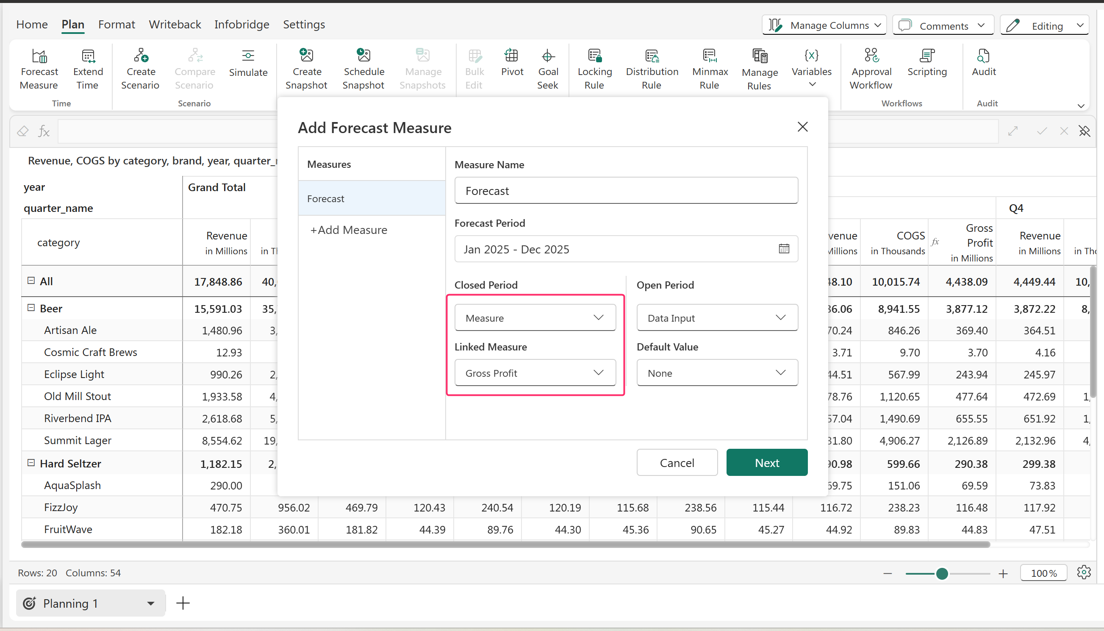Switch to the Writeback tab
Viewport: 1104px width, 631px height.
[x=175, y=25]
